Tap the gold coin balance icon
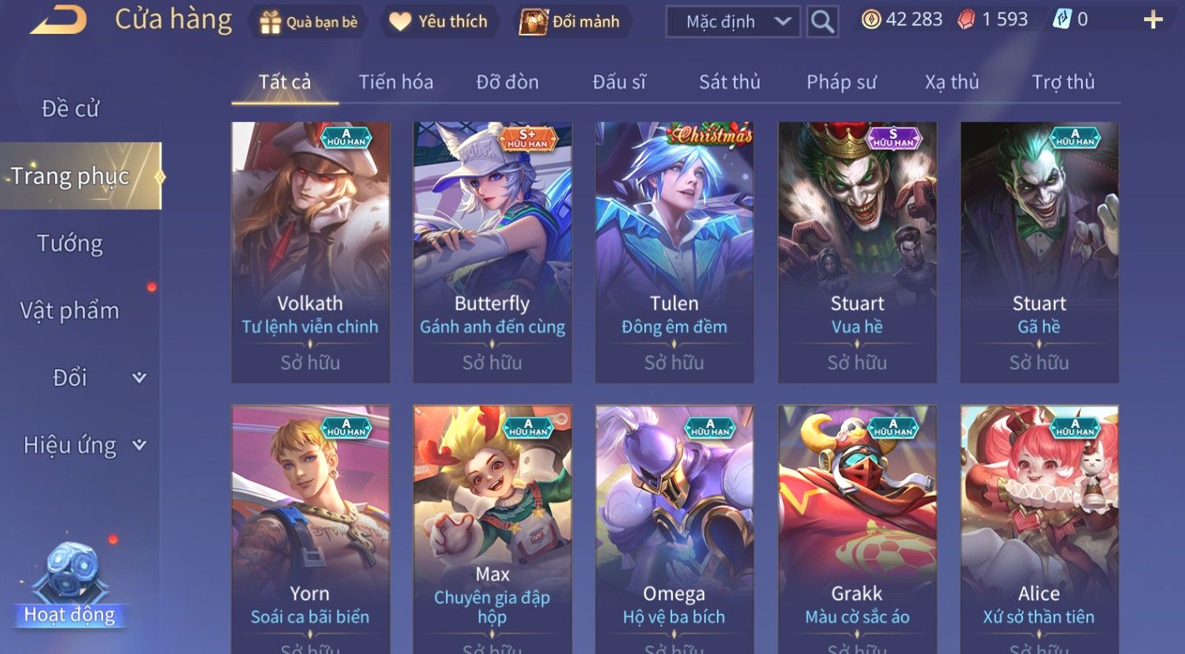 pos(871,20)
